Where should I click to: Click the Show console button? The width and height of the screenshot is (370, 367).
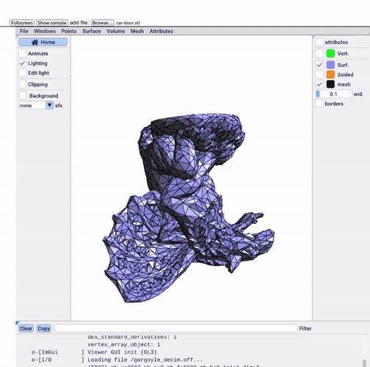click(x=52, y=23)
